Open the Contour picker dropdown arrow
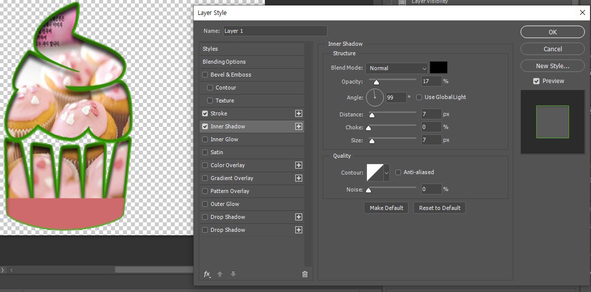 click(386, 173)
